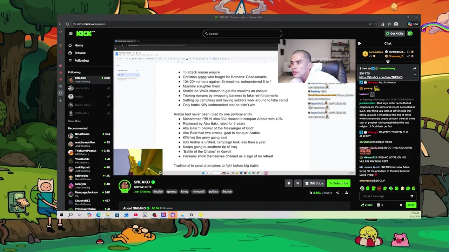Open the Copilot Chat button
The height and width of the screenshot is (252, 449).
pyautogui.click(x=413, y=24)
